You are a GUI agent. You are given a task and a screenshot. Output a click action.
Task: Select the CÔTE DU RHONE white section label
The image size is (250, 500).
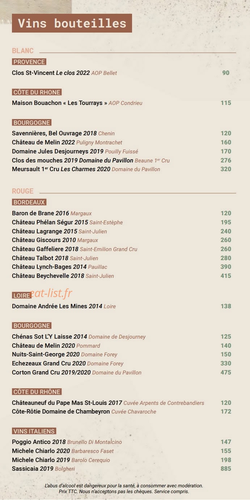click(x=37, y=92)
